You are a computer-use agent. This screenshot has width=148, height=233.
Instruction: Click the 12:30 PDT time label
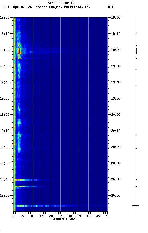coord(5,66)
